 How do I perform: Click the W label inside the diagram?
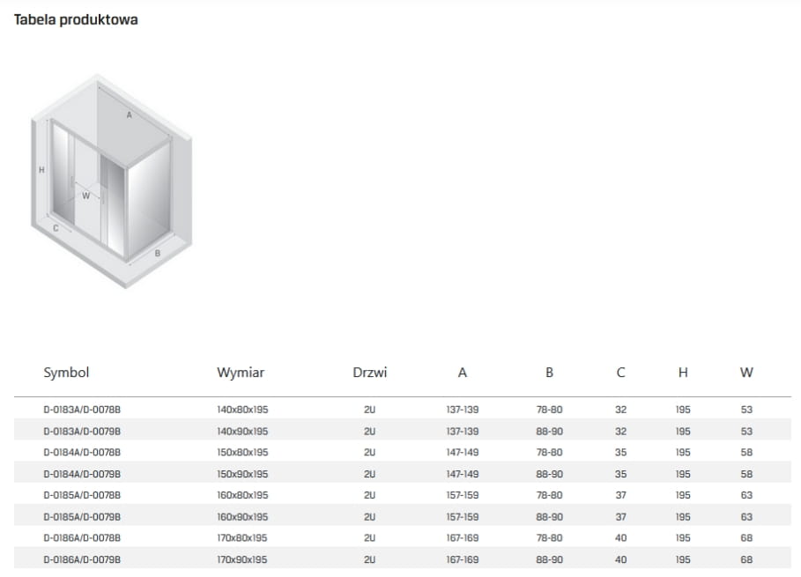point(85,196)
